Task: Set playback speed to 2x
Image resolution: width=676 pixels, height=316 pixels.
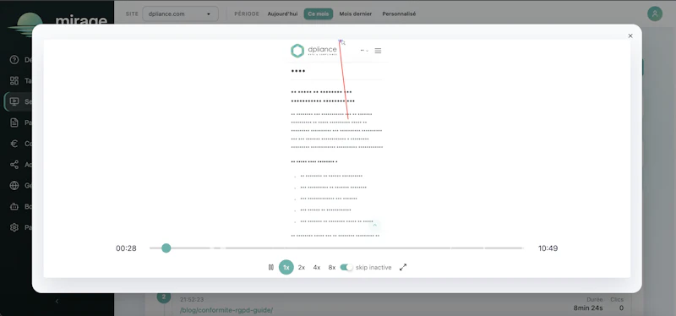Action: pos(302,267)
